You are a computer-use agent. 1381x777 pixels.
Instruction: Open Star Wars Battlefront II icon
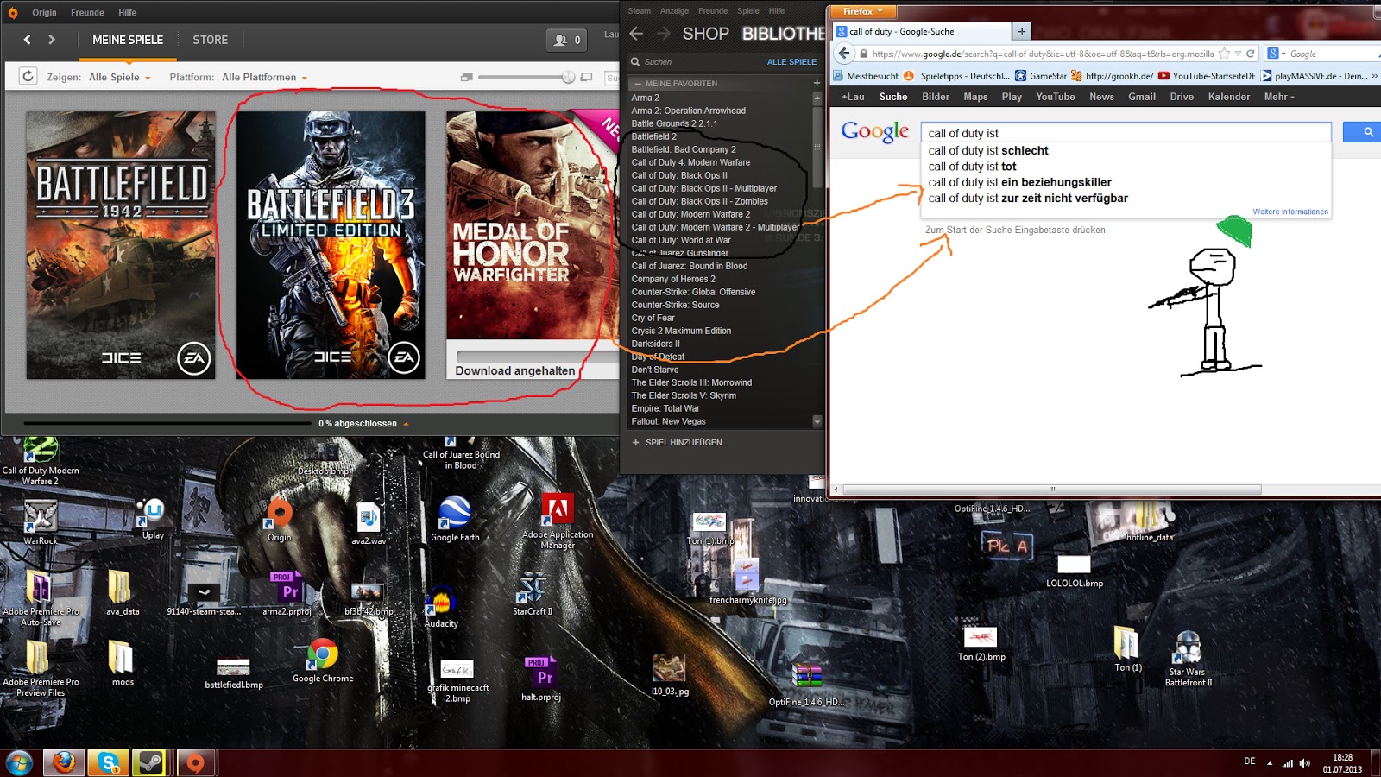click(1189, 660)
